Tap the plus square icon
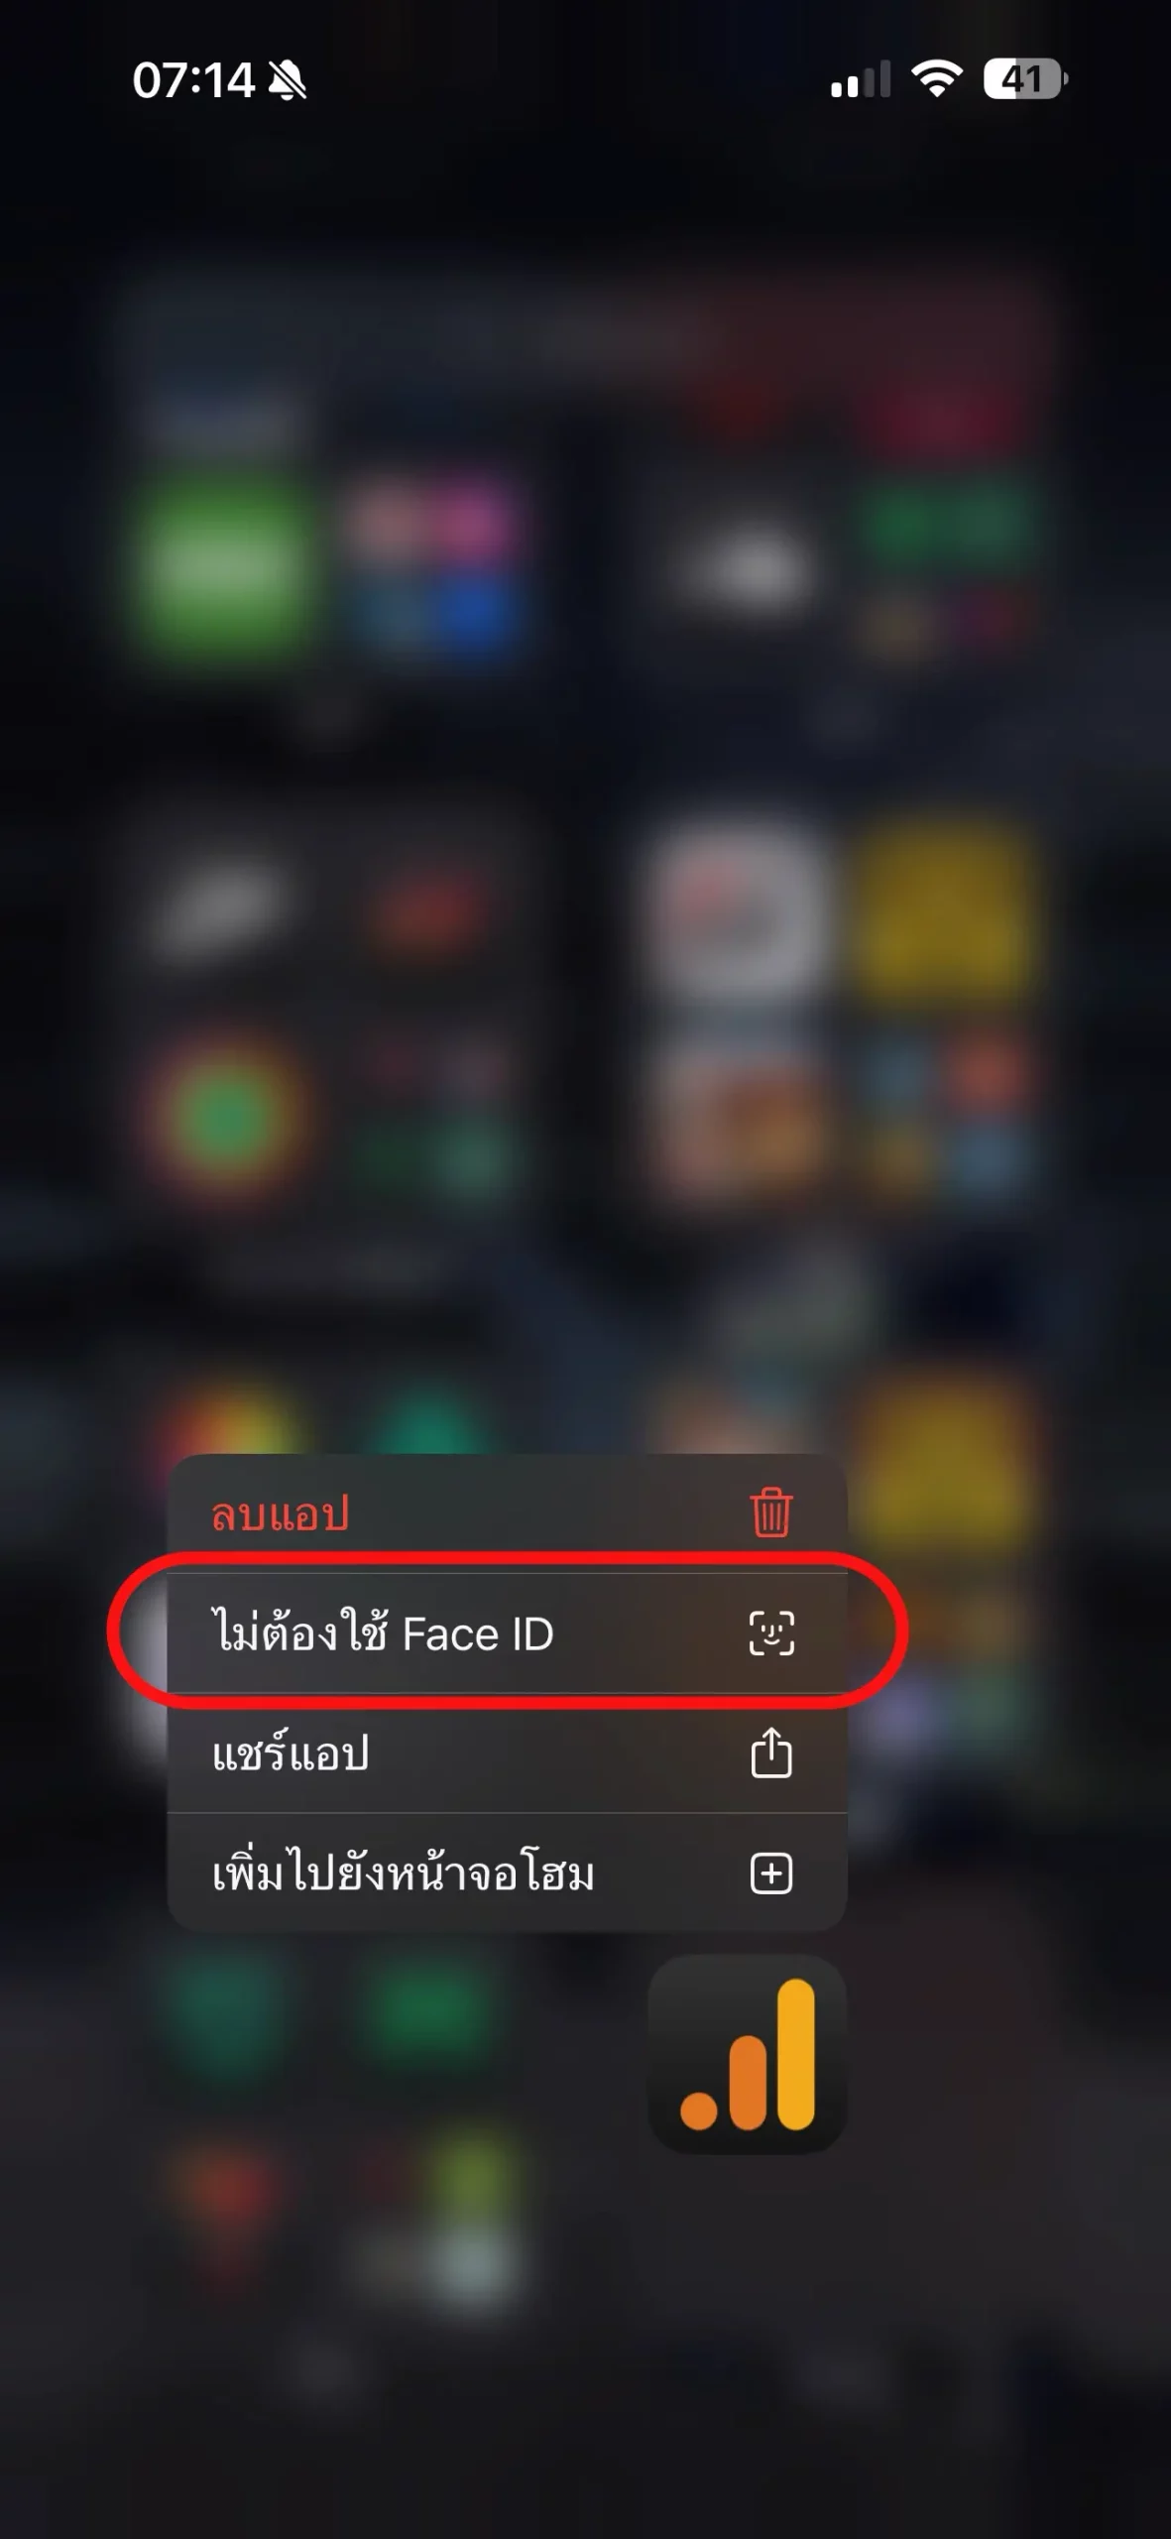 771,1874
